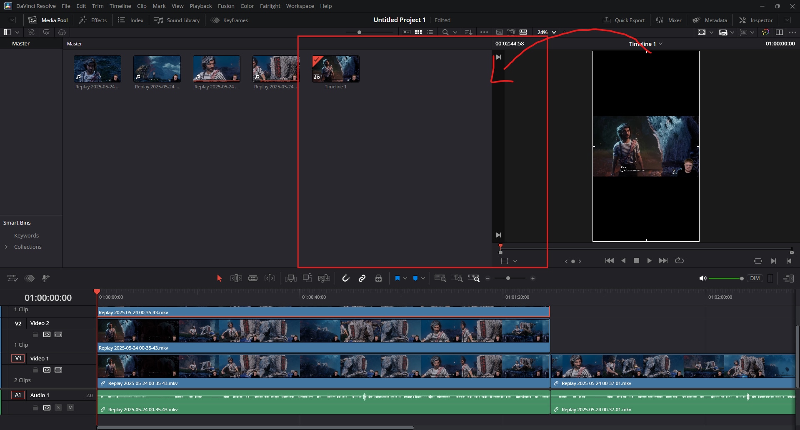Toggle Linked Selection chain icon

[x=362, y=278]
